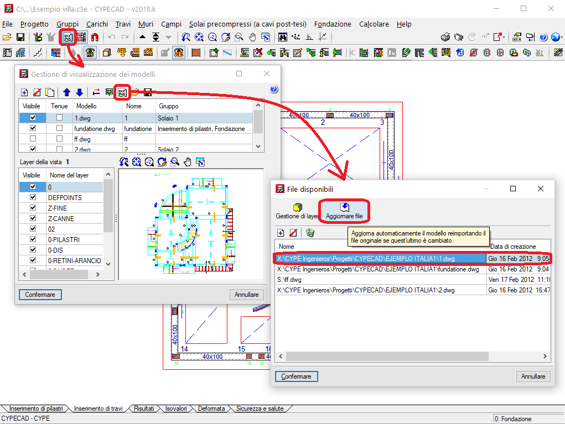Viewport: 565px width, 424px height.
Task: Click the layer list scroll-up arrow
Action: 108,174
